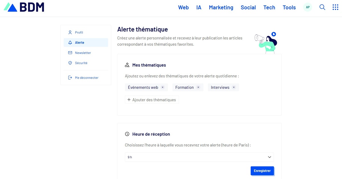Open the search magnifier icon
The image size is (342, 179).
click(x=322, y=7)
